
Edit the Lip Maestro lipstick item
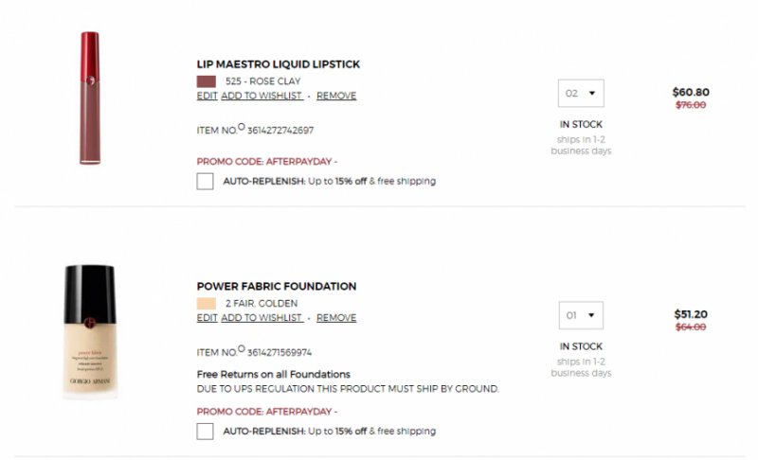(207, 96)
